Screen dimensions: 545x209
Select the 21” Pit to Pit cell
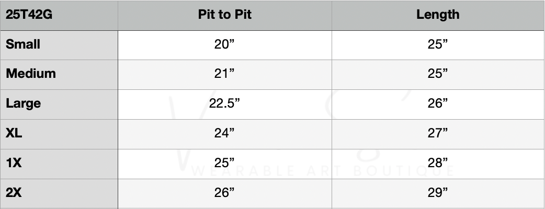coord(224,74)
